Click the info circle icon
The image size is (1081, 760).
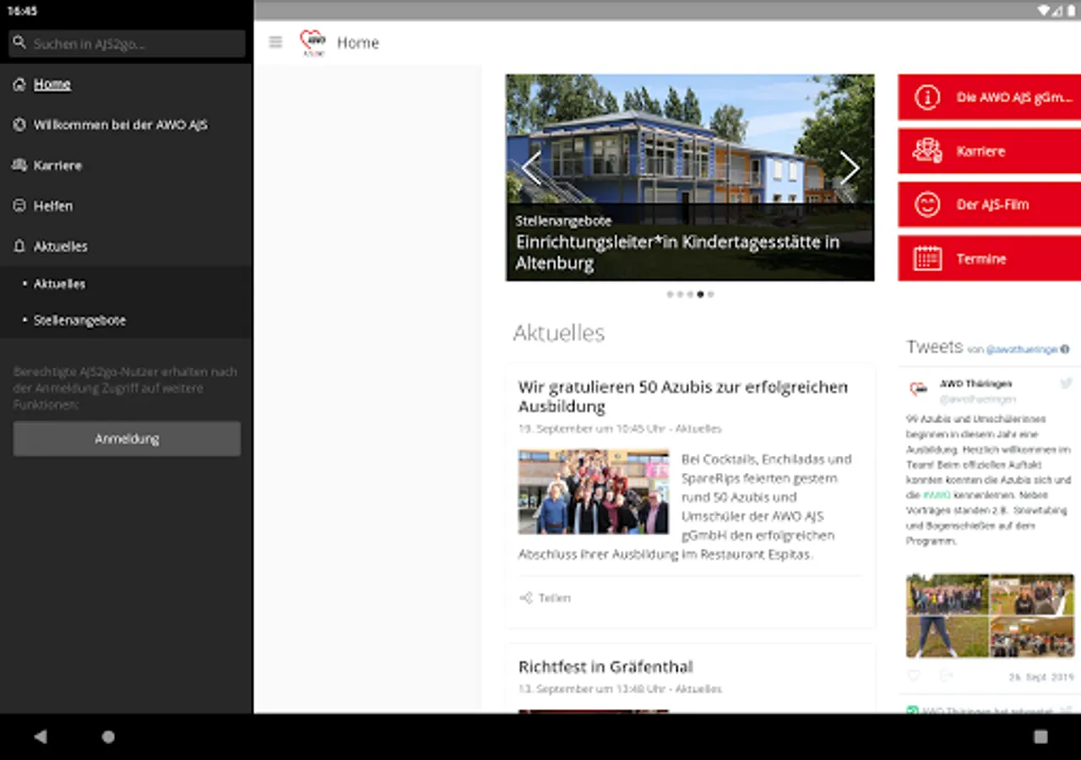point(927,97)
